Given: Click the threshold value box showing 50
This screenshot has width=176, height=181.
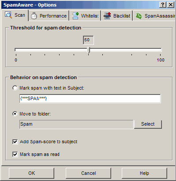Looking at the screenshot, I should (88, 40).
